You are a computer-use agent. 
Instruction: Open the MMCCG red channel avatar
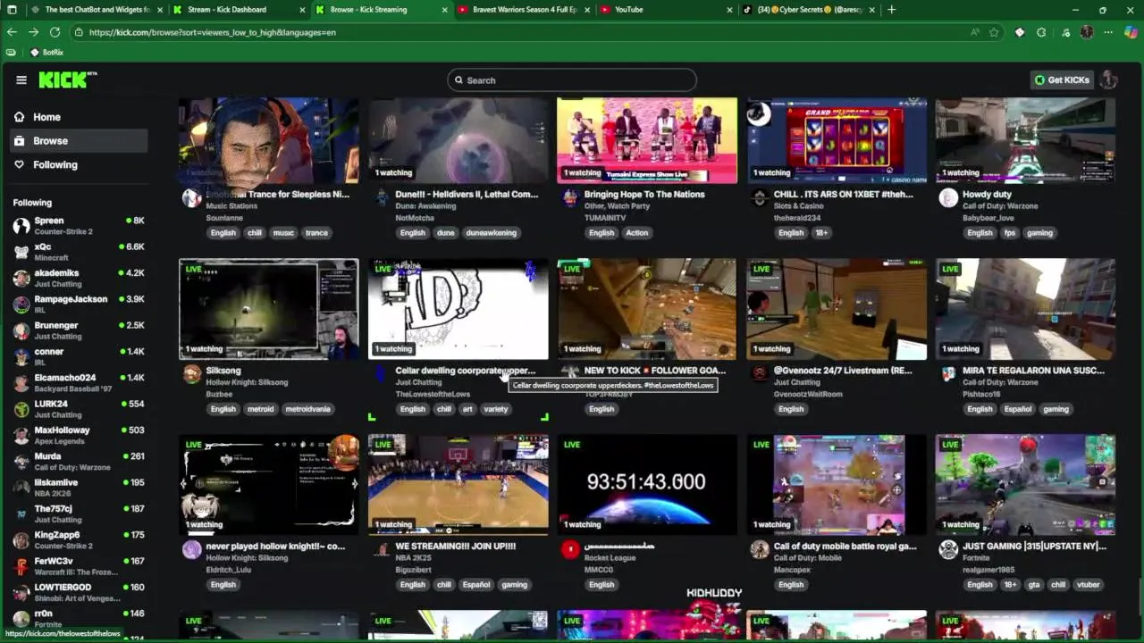point(570,549)
